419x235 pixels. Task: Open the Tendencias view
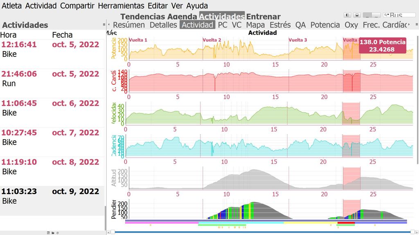click(143, 17)
